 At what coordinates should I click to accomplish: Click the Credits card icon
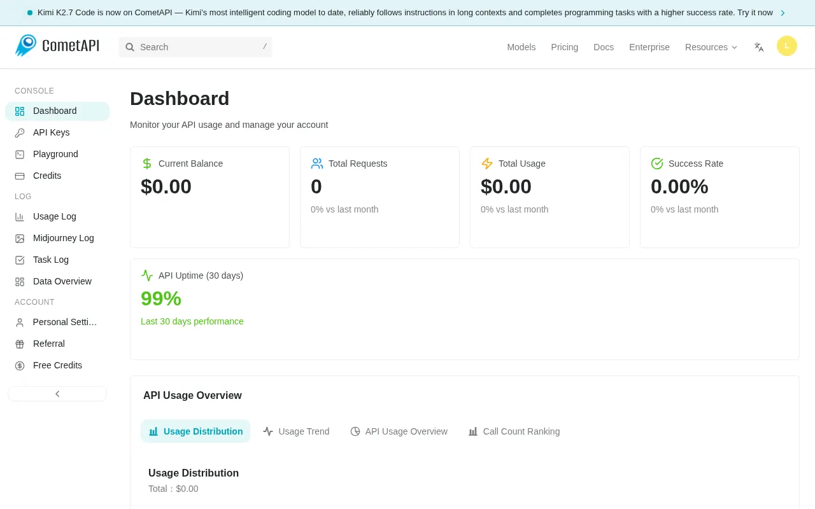(20, 176)
